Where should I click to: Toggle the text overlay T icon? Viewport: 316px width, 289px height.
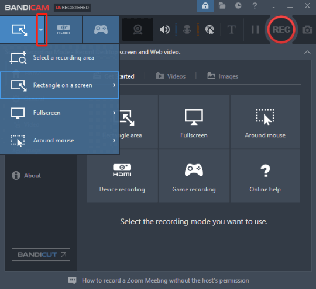231,30
